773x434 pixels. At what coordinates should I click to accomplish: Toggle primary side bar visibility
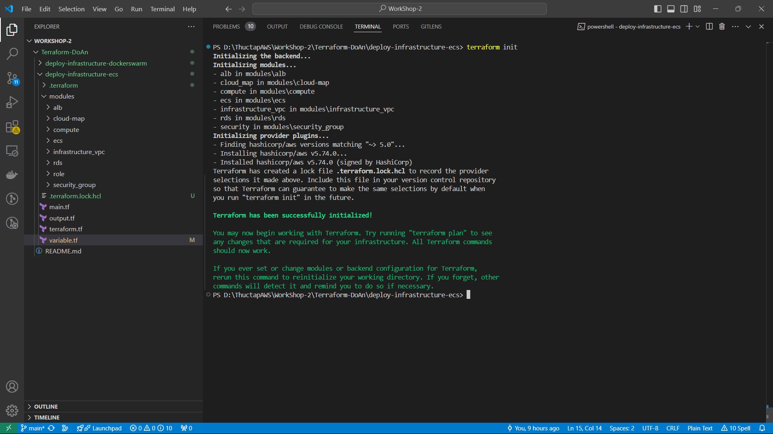tap(658, 9)
